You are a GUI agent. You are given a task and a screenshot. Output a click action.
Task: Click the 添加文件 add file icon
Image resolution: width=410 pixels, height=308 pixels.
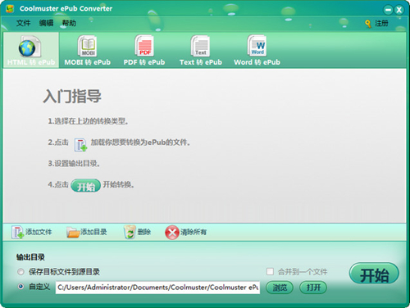coord(17,232)
